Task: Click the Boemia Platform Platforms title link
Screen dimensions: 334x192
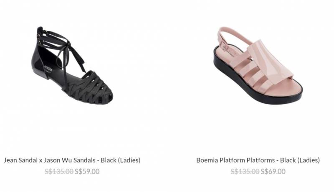Action: [258, 160]
